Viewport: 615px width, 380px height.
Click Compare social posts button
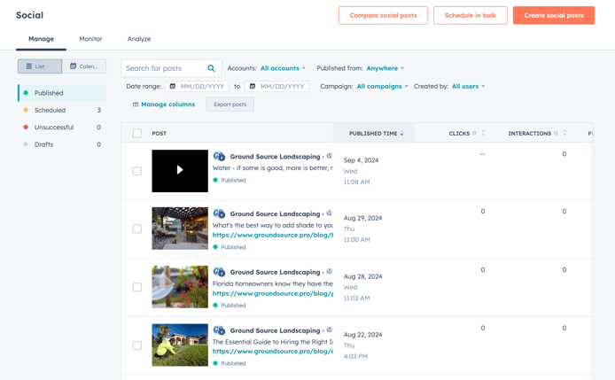(383, 15)
